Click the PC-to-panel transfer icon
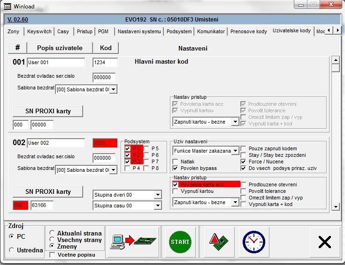 coord(133,242)
